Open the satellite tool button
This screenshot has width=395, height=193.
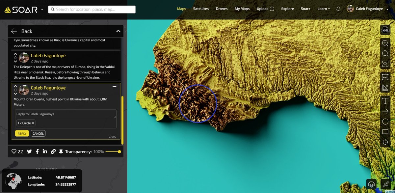(385, 184)
